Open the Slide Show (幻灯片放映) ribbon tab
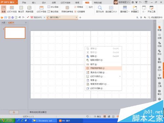 [66, 3]
